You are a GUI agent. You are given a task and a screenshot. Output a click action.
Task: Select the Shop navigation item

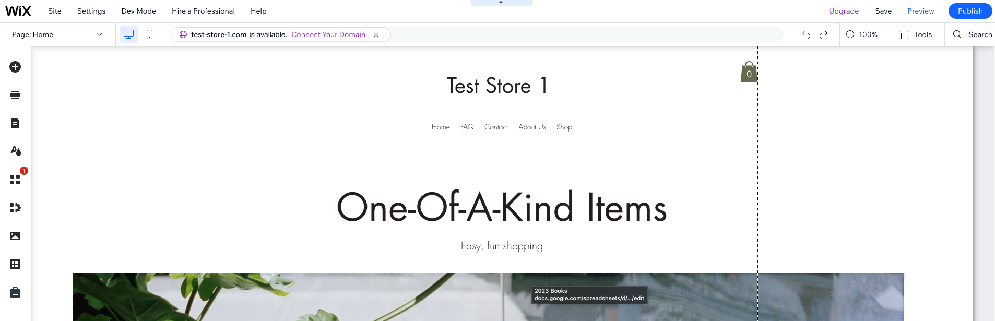[x=564, y=127]
